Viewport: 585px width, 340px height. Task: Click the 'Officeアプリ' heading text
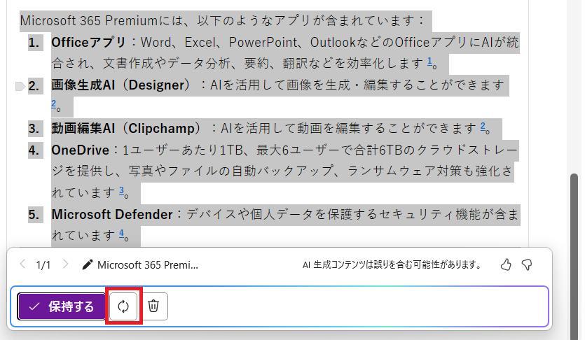point(88,43)
